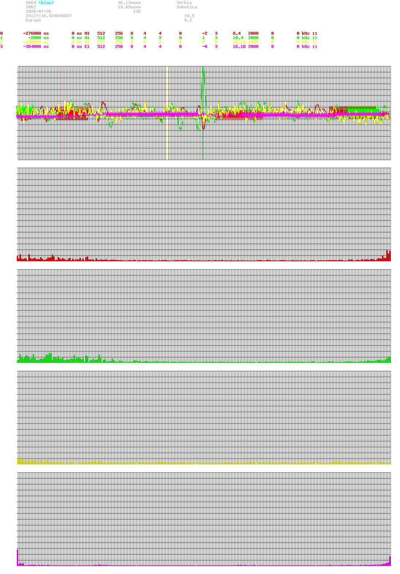This screenshot has width=400, height=574.
Task: Click the red channel value 8.4
Action: (237, 33)
